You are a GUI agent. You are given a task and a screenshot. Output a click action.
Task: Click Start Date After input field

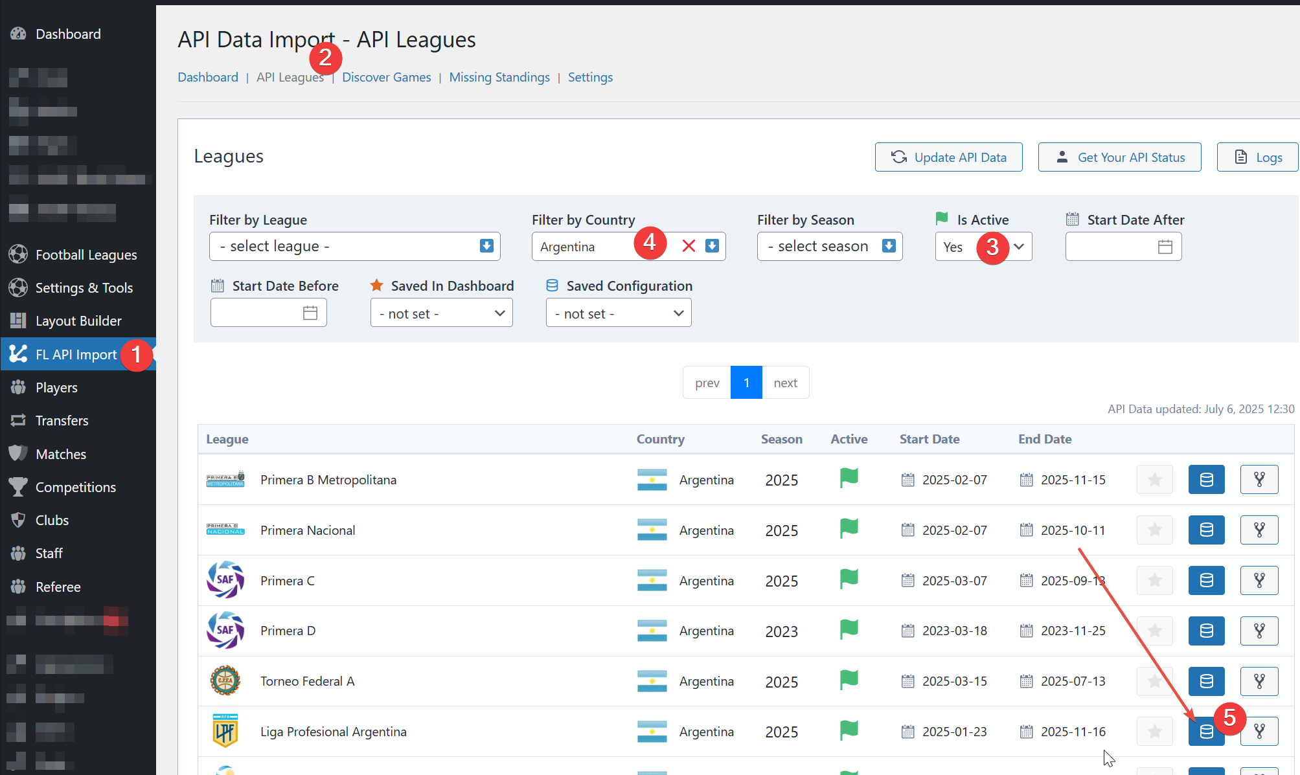tap(1123, 246)
